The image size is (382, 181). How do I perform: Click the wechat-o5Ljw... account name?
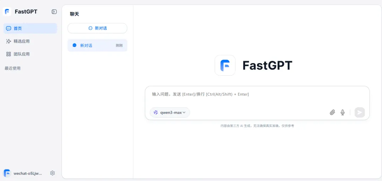28,174
